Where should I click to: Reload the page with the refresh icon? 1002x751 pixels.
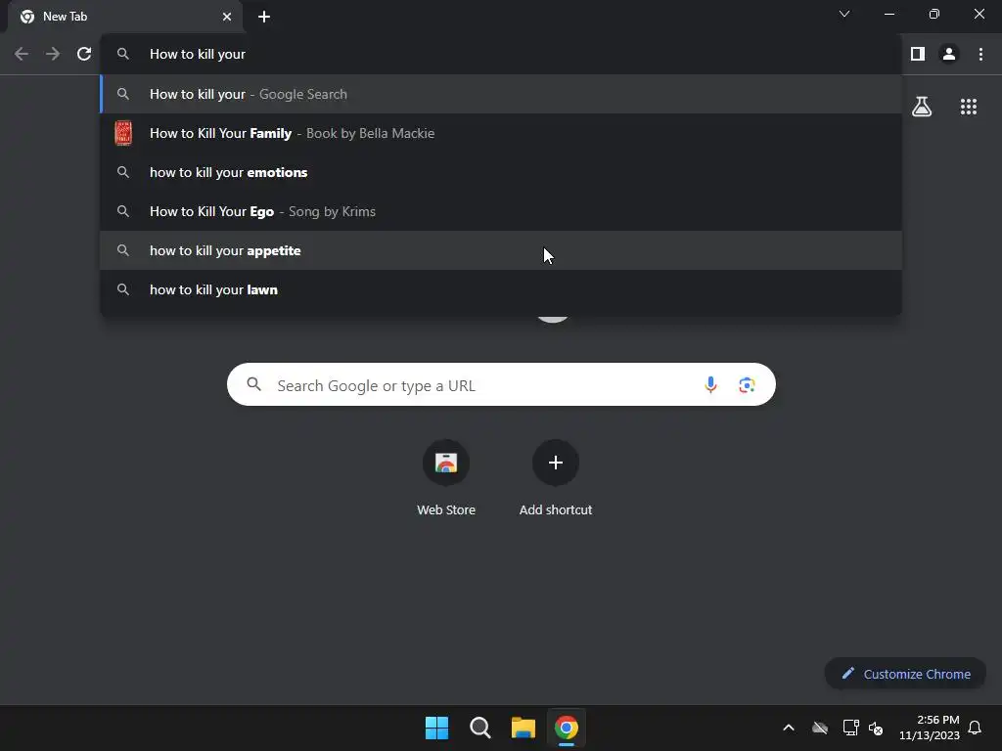pyautogui.click(x=84, y=55)
